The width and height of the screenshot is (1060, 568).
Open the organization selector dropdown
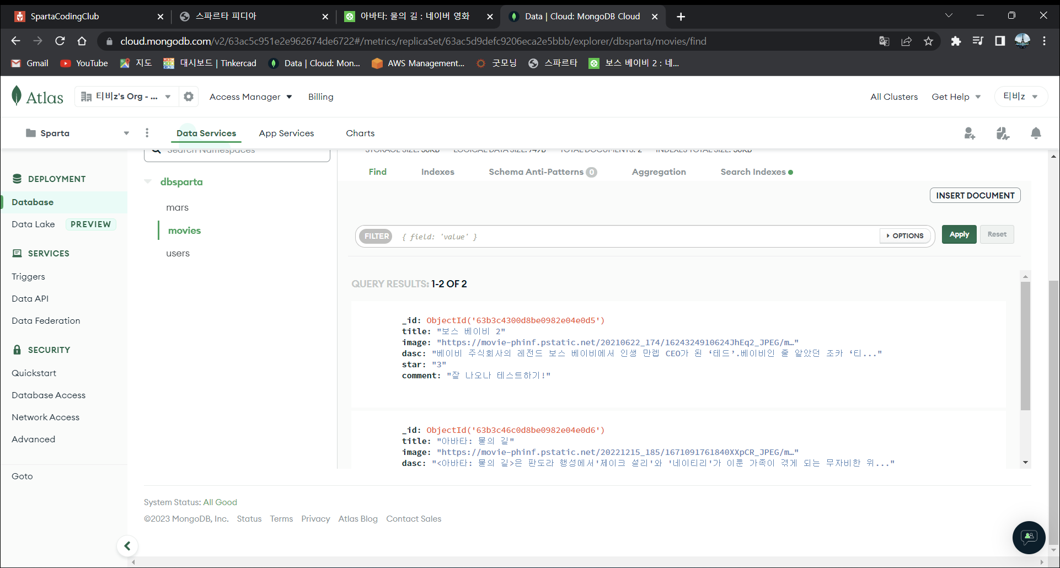pyautogui.click(x=126, y=97)
